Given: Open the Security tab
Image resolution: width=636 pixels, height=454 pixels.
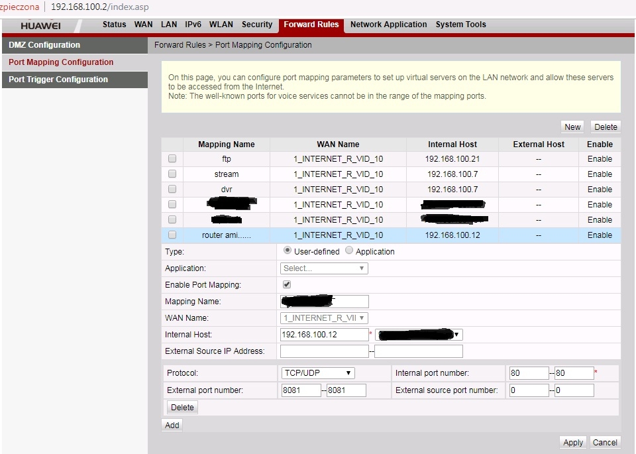Looking at the screenshot, I should point(257,25).
